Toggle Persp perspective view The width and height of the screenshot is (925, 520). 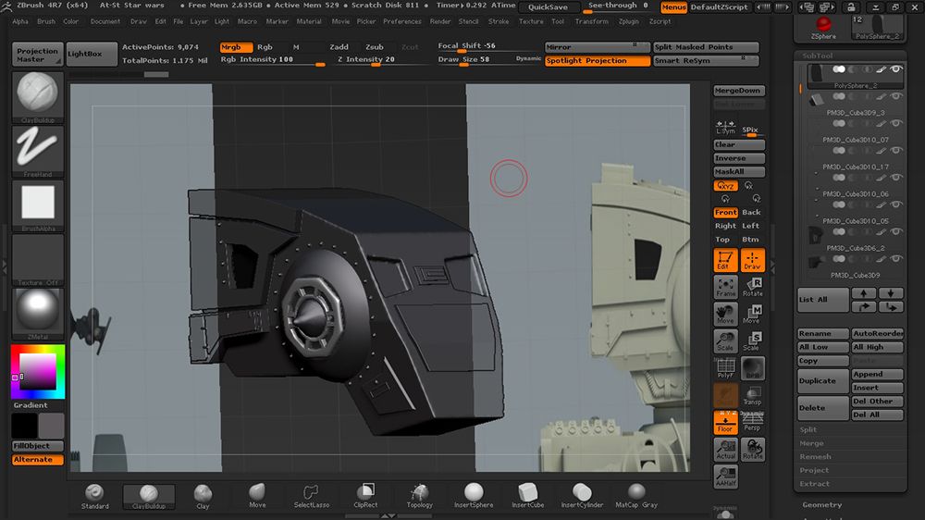click(x=753, y=423)
